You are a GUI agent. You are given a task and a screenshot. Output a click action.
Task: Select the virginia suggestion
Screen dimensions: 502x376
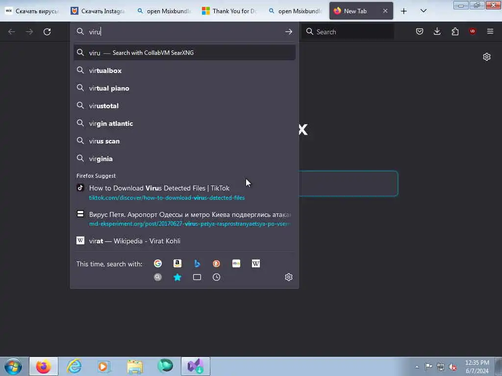(x=184, y=159)
